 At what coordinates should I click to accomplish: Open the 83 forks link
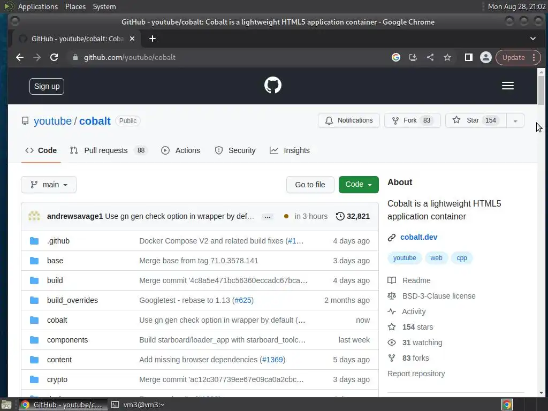pyautogui.click(x=415, y=358)
